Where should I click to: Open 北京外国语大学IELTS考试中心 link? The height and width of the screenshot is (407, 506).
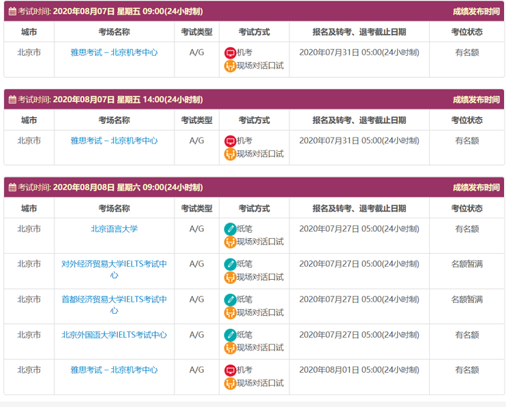114,335
